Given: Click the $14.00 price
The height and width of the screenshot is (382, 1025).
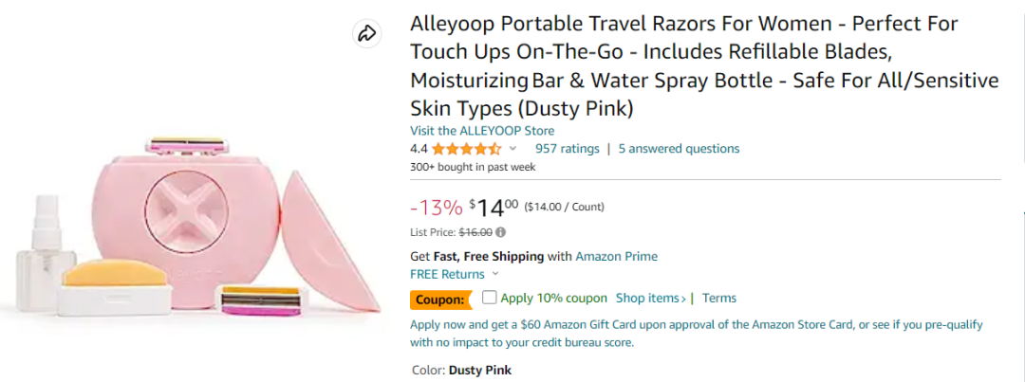Looking at the screenshot, I should tap(493, 207).
